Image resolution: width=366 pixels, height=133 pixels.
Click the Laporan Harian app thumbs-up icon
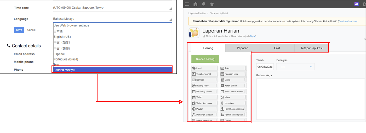coord(194,33)
